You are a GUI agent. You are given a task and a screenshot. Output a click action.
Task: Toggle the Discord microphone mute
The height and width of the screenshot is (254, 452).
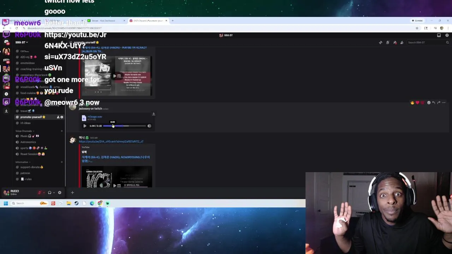point(40,193)
